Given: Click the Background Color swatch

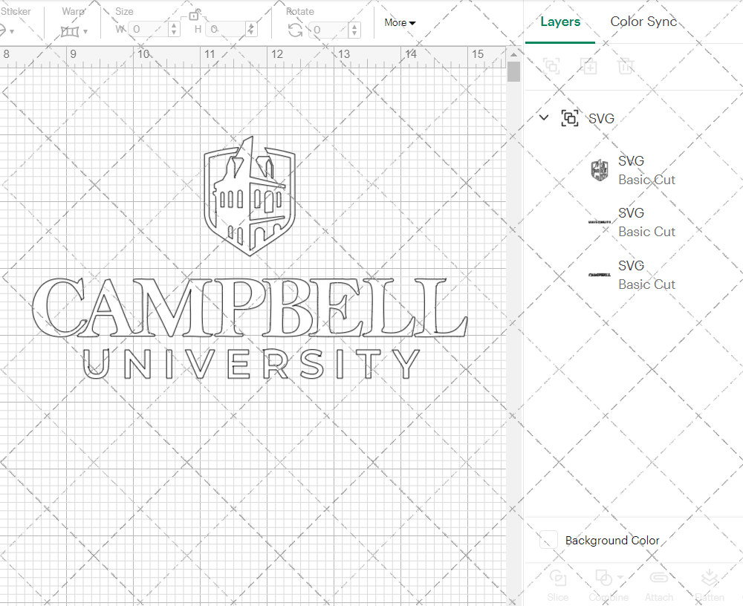Looking at the screenshot, I should [x=548, y=541].
